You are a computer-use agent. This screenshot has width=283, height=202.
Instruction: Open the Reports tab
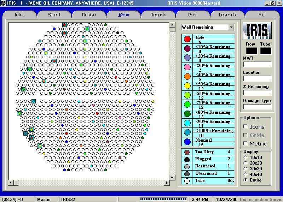(158, 15)
